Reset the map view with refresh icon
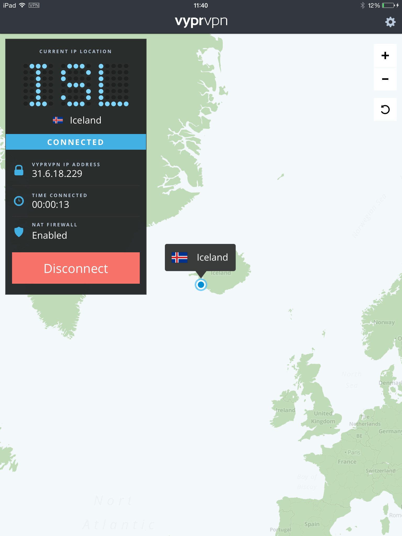 (x=385, y=109)
